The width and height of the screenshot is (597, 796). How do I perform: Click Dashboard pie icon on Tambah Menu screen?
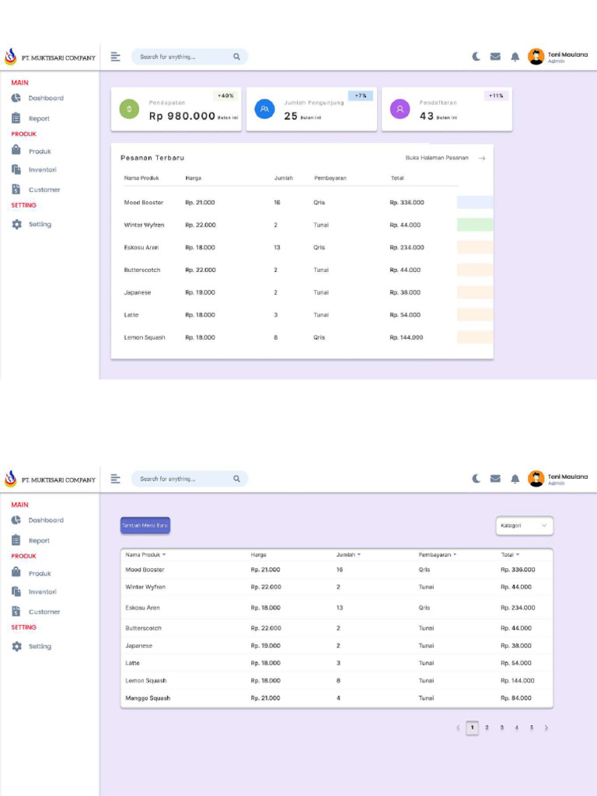pos(16,520)
